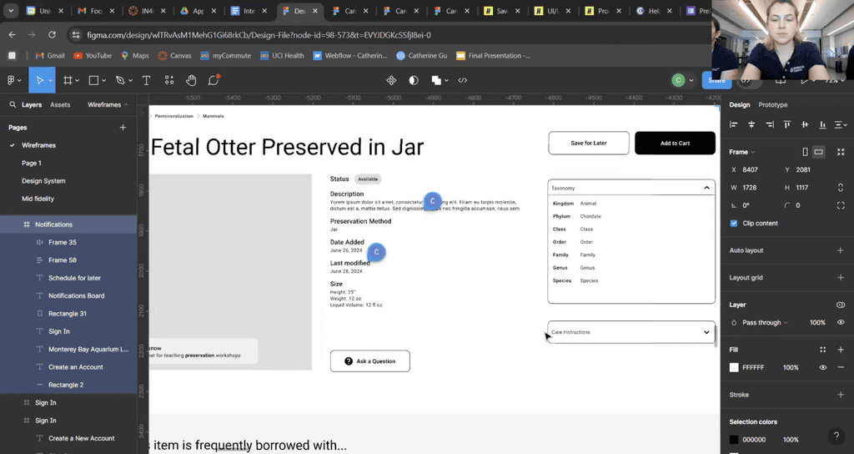Add a Fill with plus icon
Screen dimensions: 854x454
coord(841,350)
